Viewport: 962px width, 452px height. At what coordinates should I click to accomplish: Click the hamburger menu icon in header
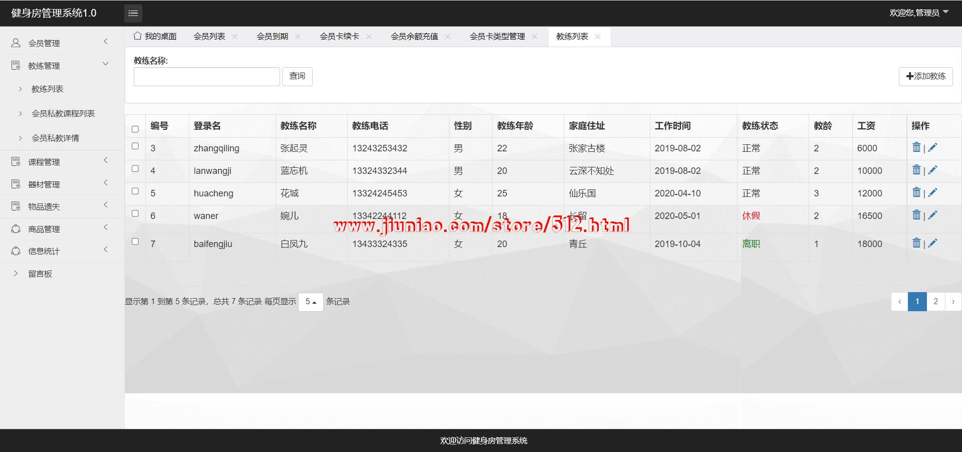coord(133,14)
